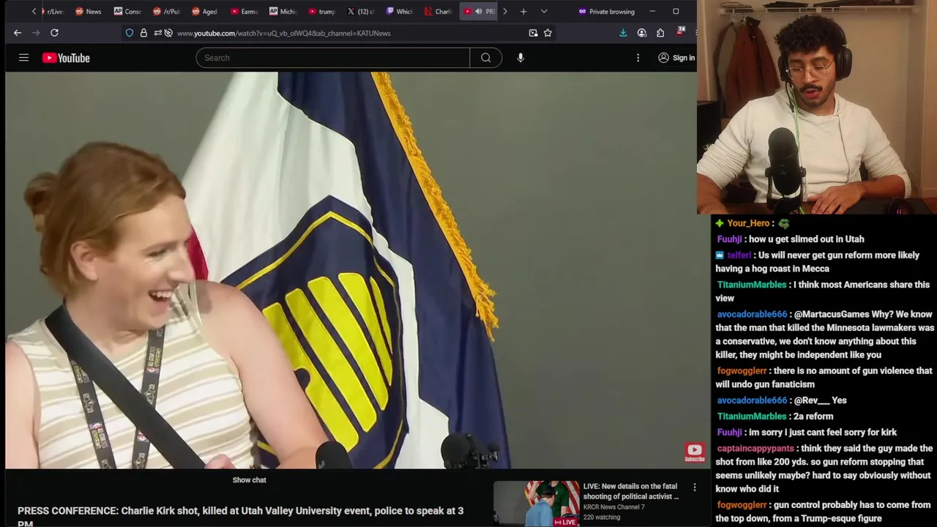Click the Private browsing indicator

pos(607,12)
